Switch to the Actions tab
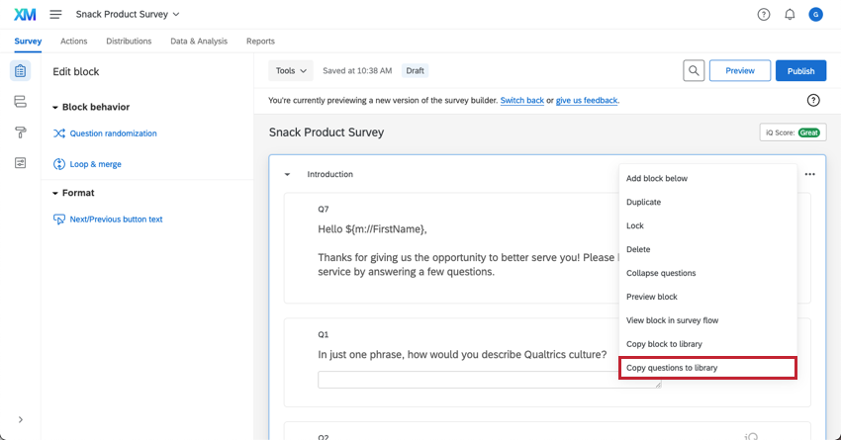Screen dimensions: 841x440 tap(74, 42)
